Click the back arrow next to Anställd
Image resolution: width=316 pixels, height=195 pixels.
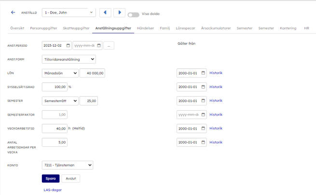pyautogui.click(x=13, y=13)
